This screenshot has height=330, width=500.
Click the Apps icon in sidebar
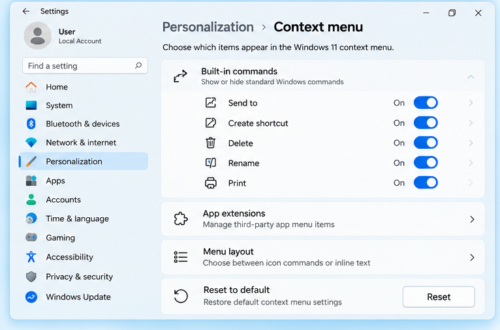pos(31,181)
